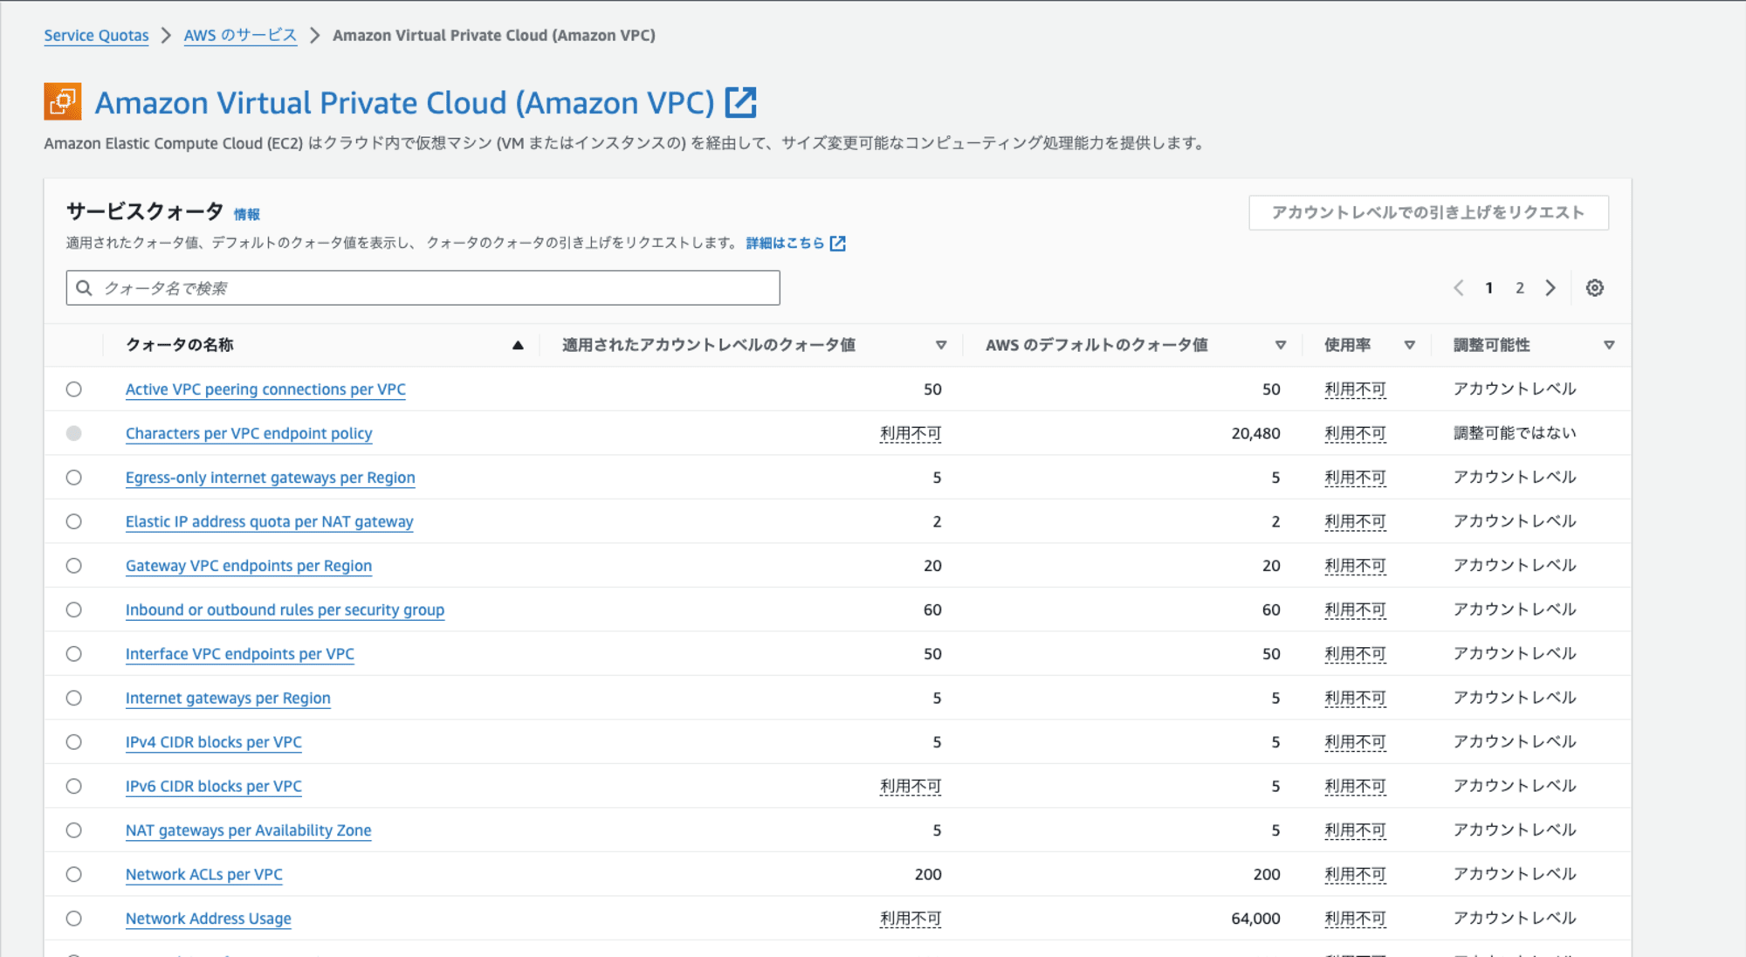
Task: Open 情報 link beside サービスクォータ
Action: point(246,214)
